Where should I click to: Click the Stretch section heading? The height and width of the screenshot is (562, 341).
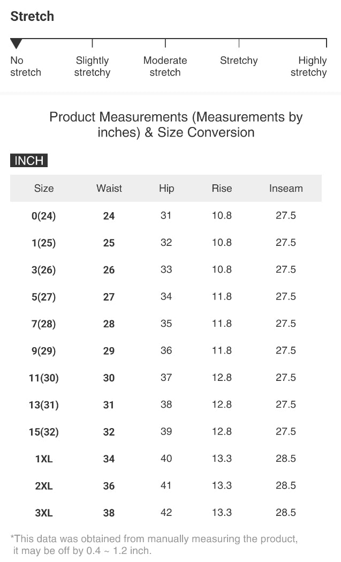coord(32,16)
